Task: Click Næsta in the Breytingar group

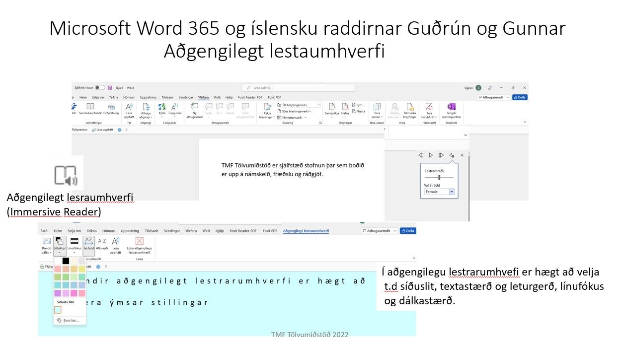Action: tap(358, 111)
